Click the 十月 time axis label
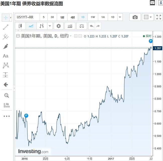The image size is (163, 161). 90,159
